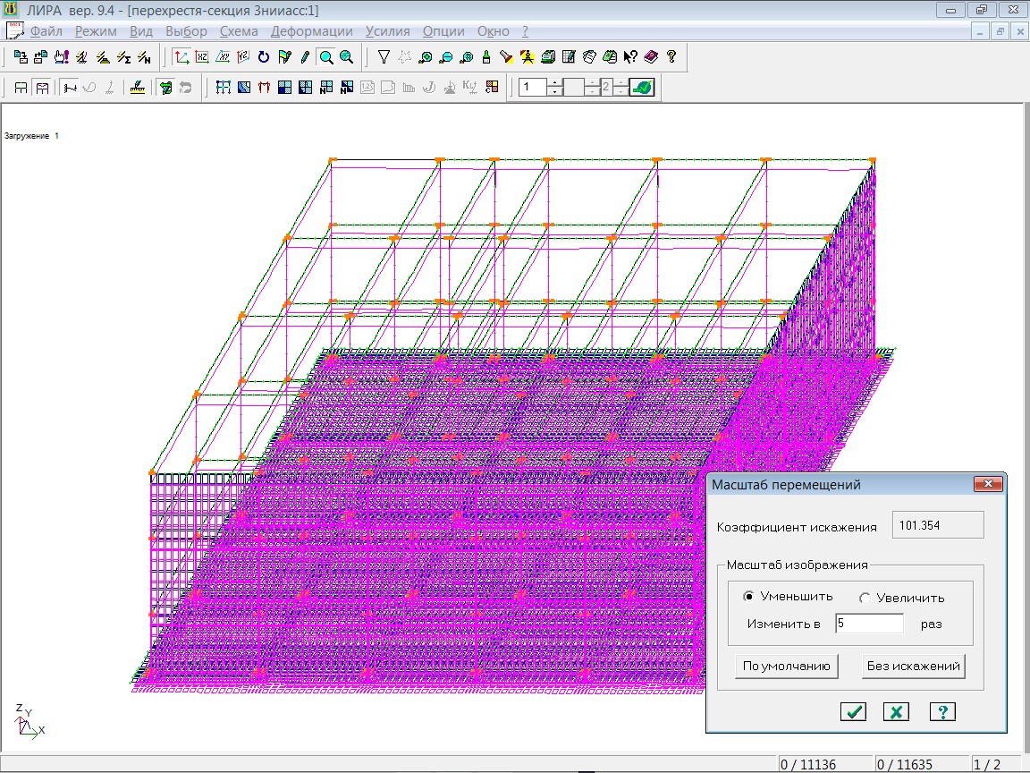
Task: Select the Уменьшить radio button
Action: tap(749, 597)
